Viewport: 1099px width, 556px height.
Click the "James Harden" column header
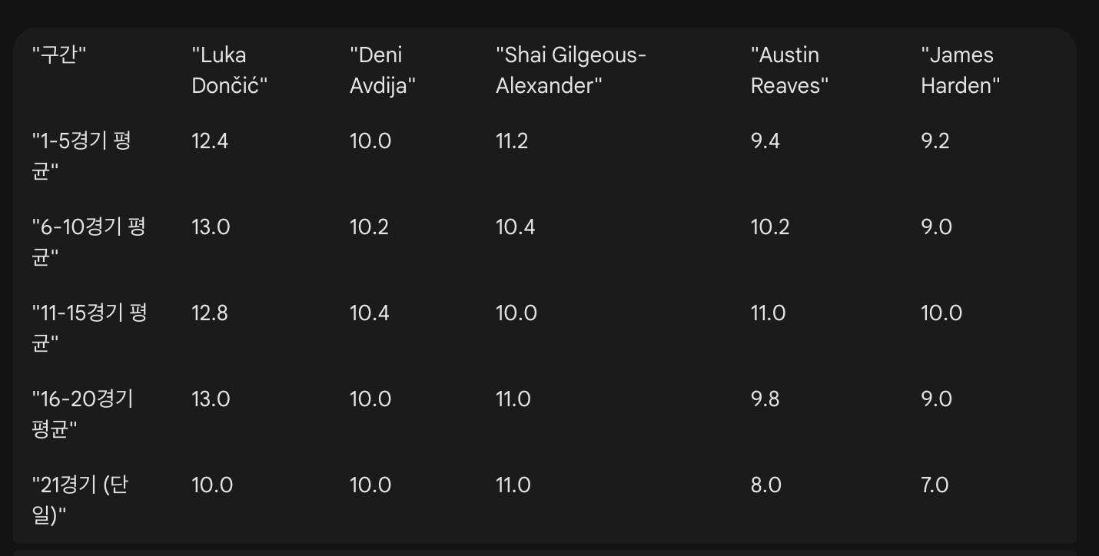(960, 70)
